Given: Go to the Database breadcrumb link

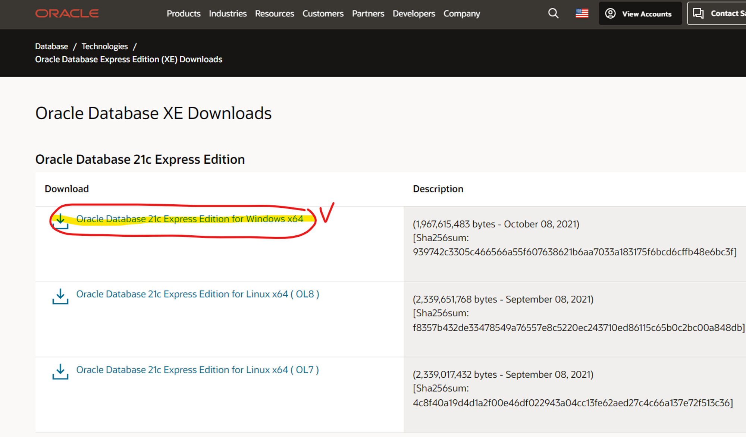Looking at the screenshot, I should click(51, 46).
